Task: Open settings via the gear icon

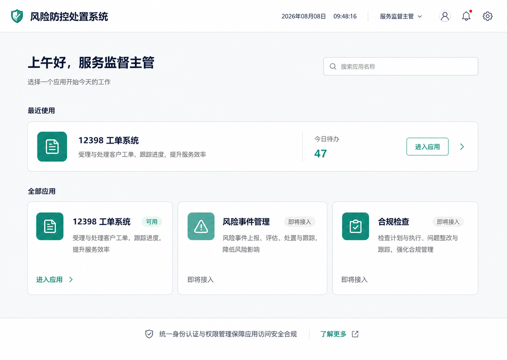Action: coord(488,16)
